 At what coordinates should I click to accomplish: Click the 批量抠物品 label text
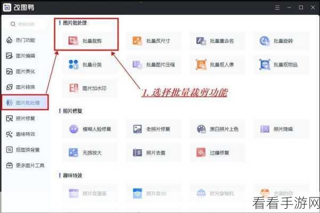(x=285, y=65)
